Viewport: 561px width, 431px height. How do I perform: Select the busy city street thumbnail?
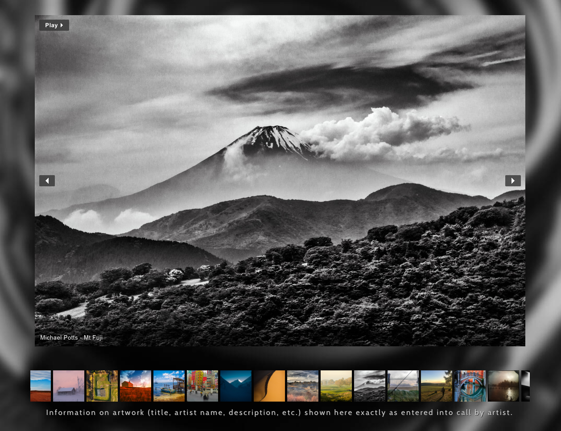(x=202, y=386)
